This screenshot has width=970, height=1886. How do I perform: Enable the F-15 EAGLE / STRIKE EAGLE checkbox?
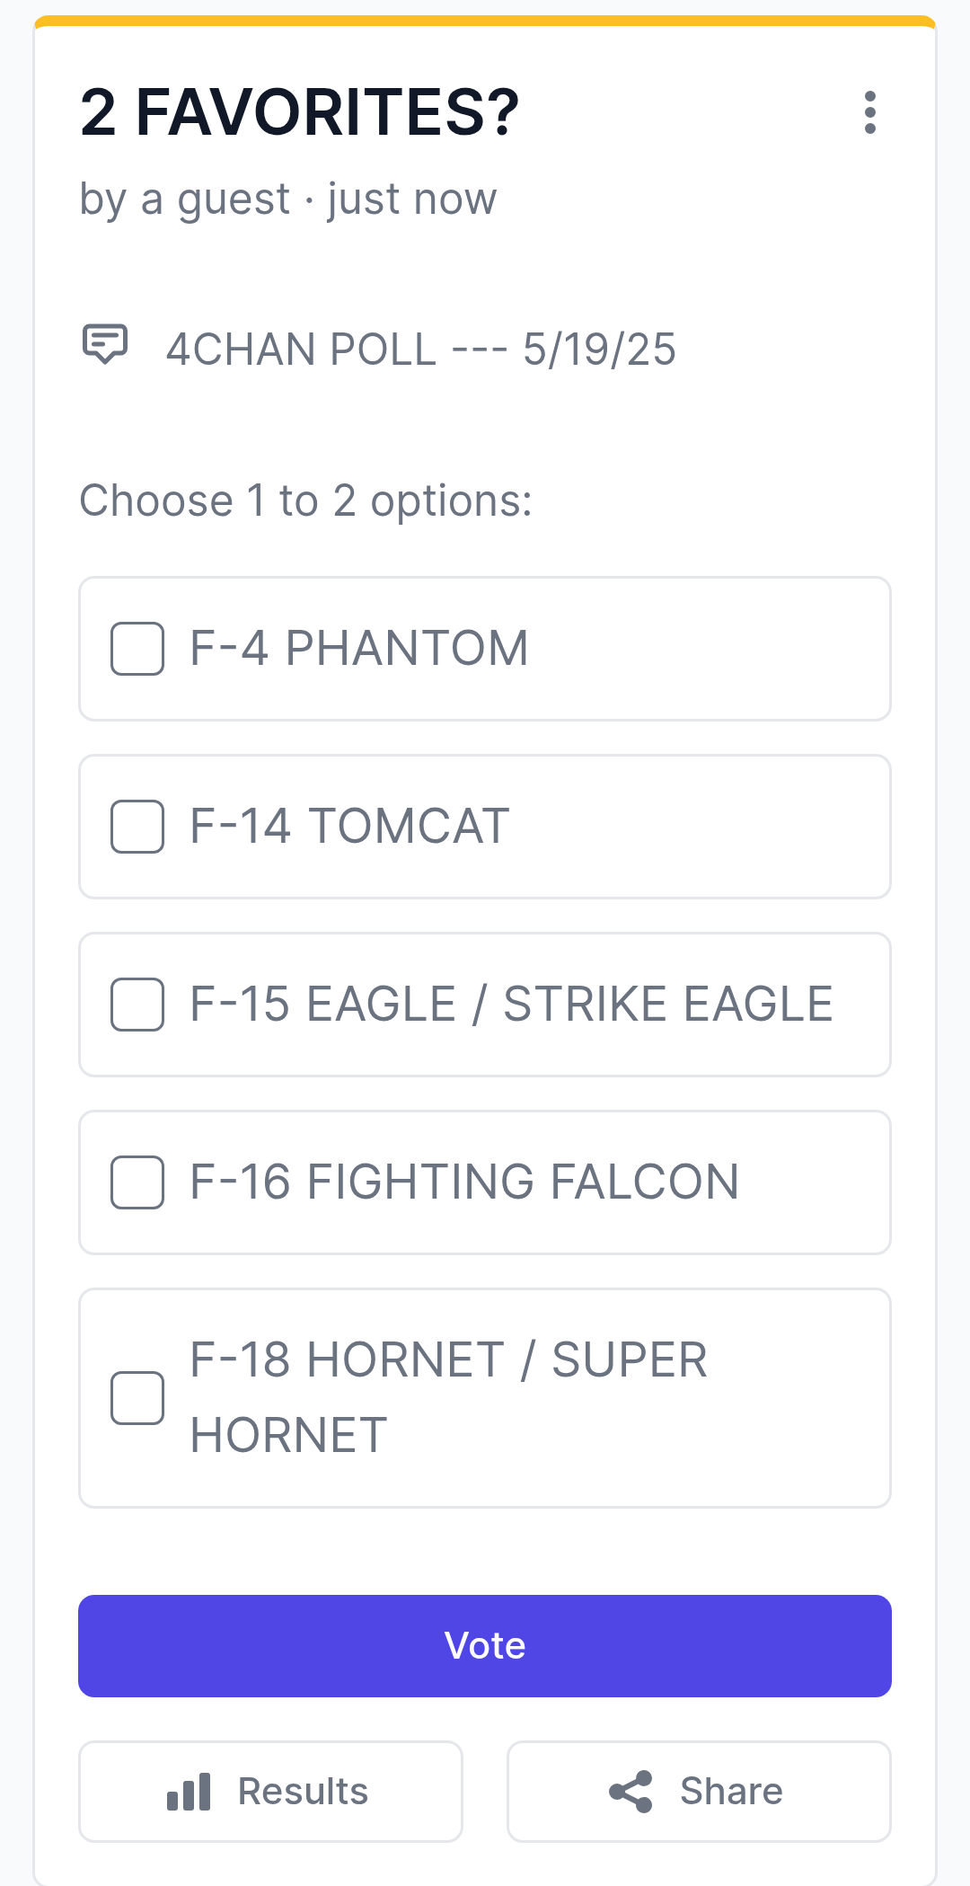click(137, 1004)
